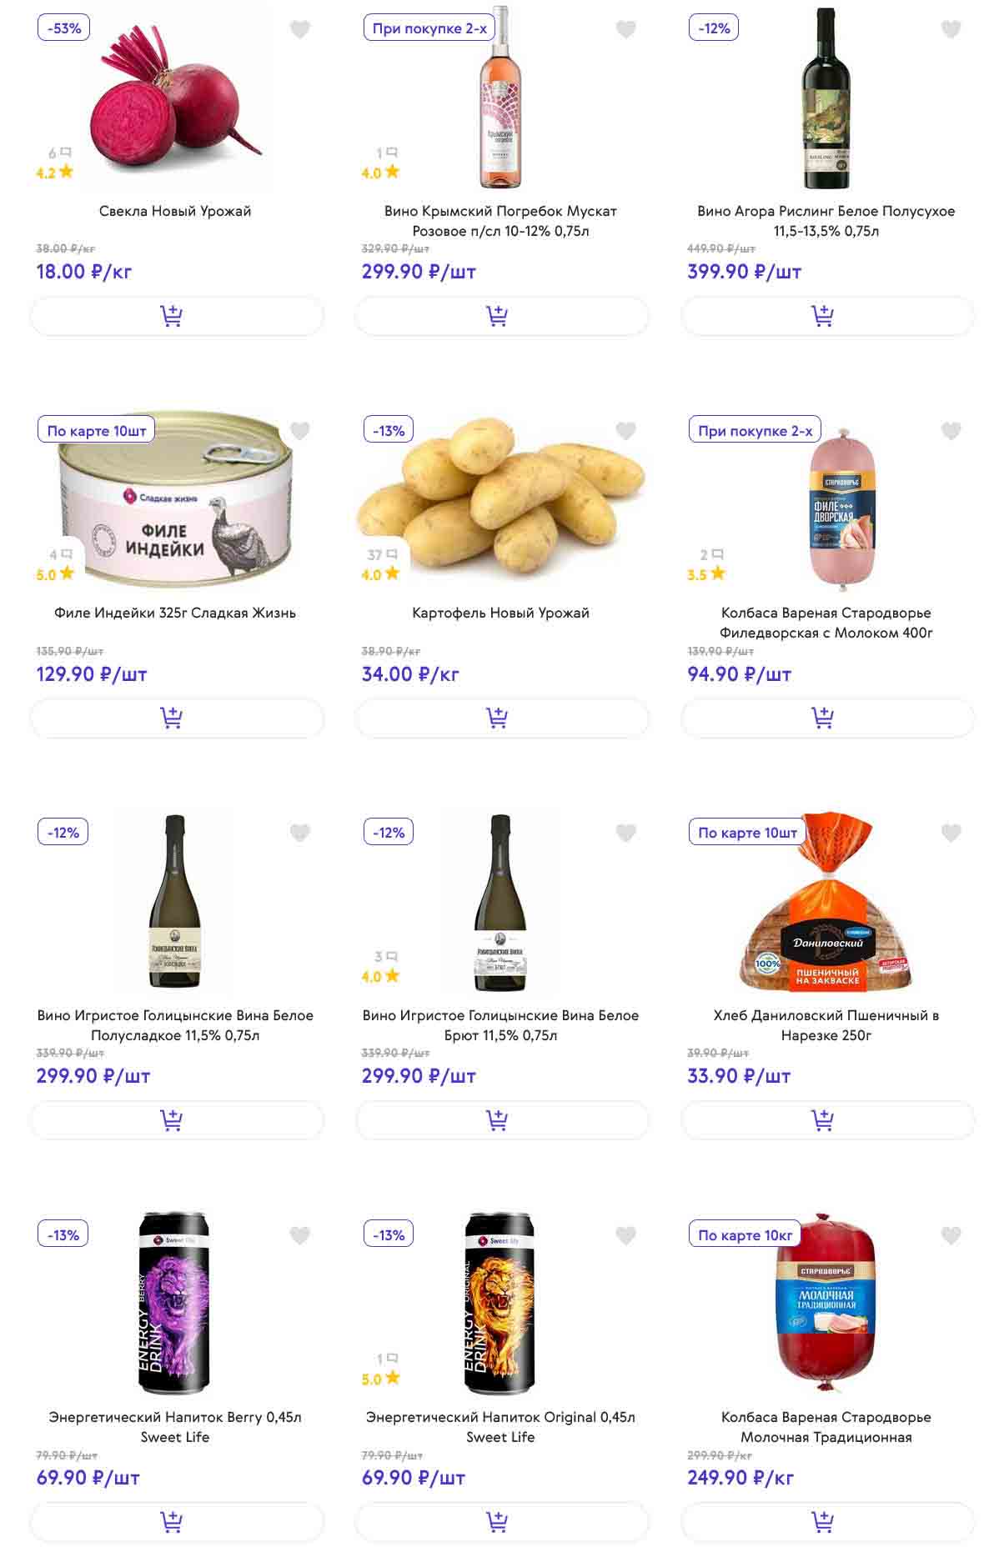
Task: Add Колбаса Молочная Традиционная to cart
Action: pos(827,1522)
